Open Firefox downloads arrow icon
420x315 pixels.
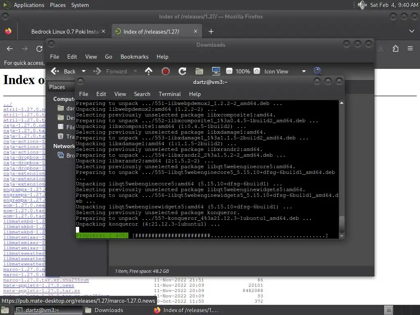(380, 48)
